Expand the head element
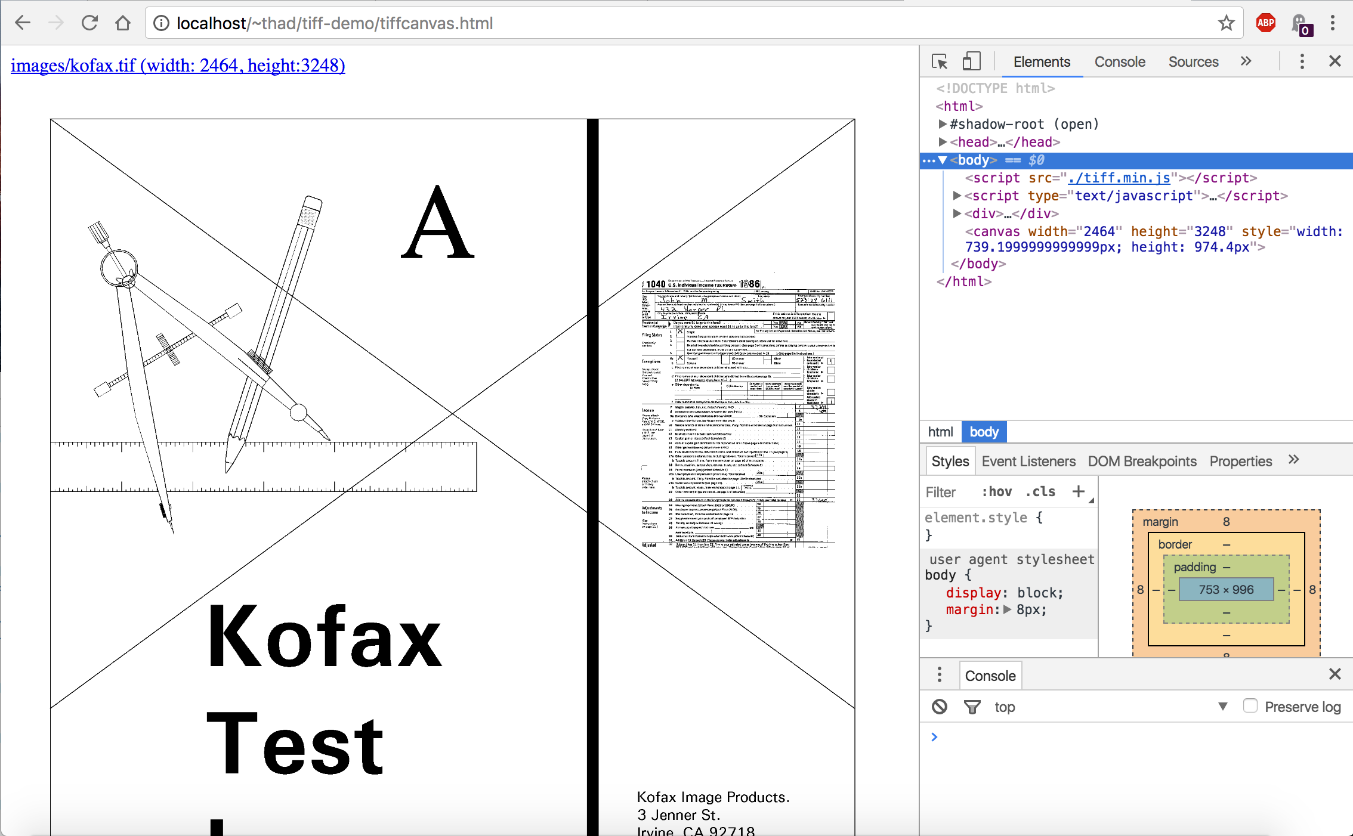The height and width of the screenshot is (836, 1353). click(943, 142)
